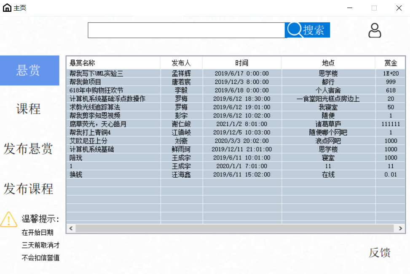Sort by 发布人 column header
The image size is (410, 274).
pos(181,63)
